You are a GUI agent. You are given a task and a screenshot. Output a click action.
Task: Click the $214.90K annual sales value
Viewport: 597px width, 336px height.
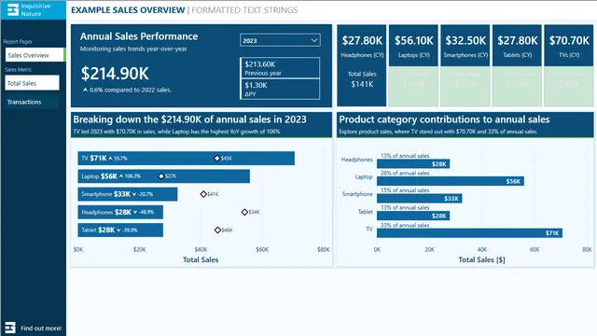click(x=115, y=74)
